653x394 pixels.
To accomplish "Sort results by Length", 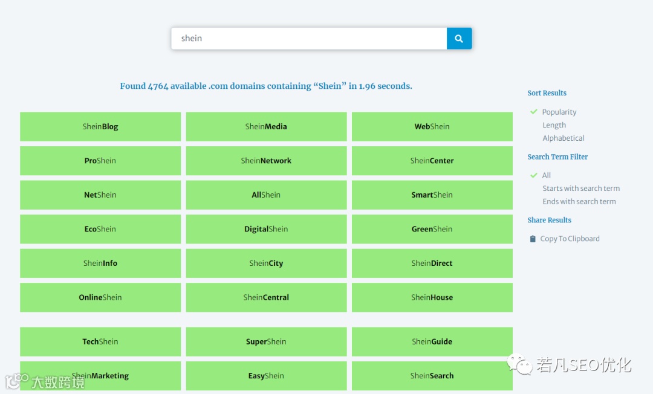I will [554, 125].
